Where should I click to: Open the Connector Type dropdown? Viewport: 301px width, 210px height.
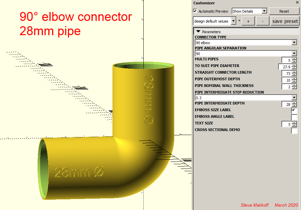294,42
